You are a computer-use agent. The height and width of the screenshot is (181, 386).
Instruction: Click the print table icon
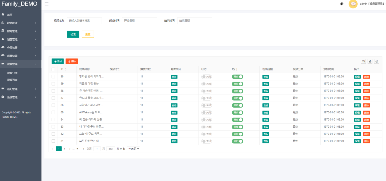click(x=376, y=61)
